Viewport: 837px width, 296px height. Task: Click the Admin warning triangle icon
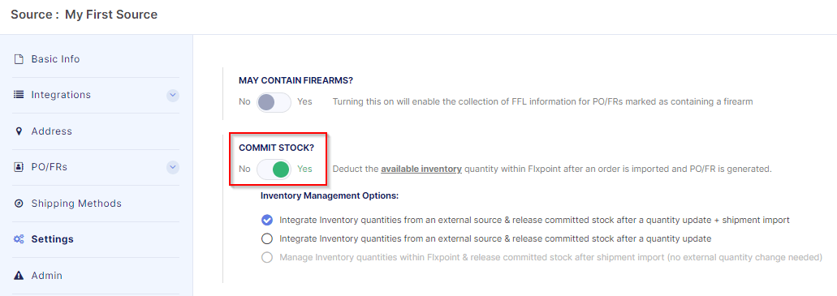coord(19,276)
